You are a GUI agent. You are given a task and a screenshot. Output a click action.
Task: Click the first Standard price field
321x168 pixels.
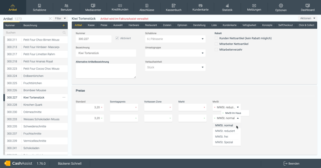90,107
